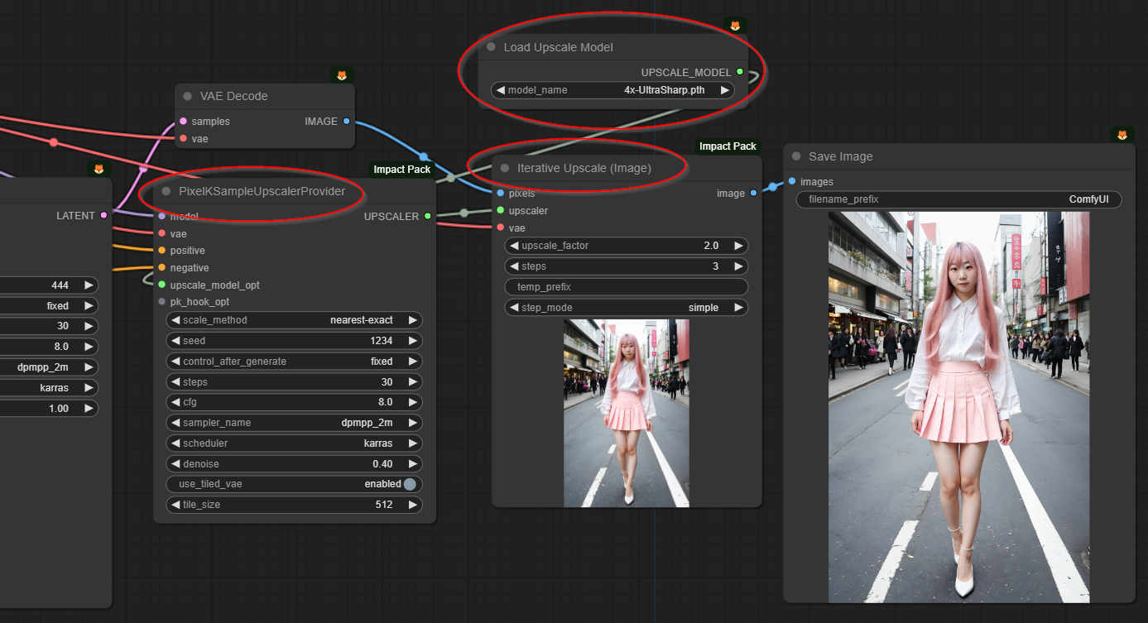
Task: Toggle the use_tiled_vae switch
Action: (410, 484)
